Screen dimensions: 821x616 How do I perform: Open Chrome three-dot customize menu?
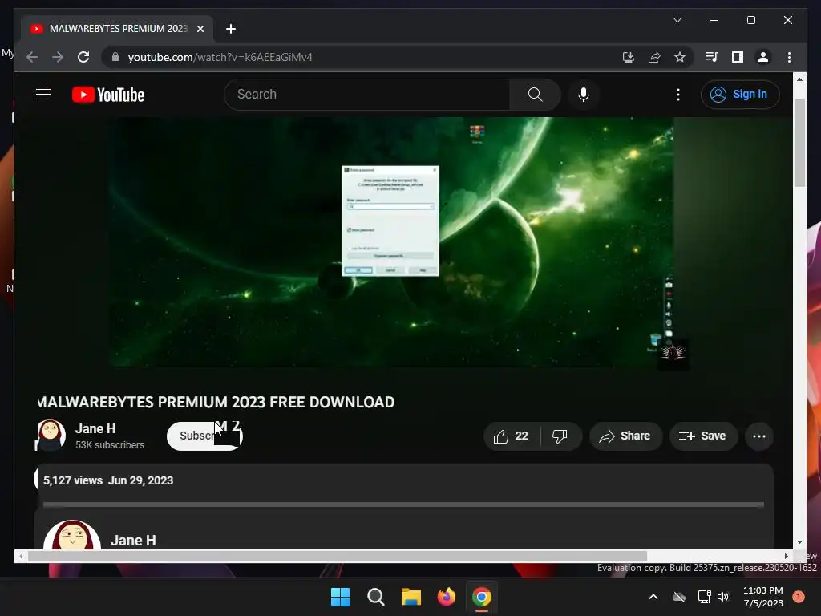coord(789,57)
